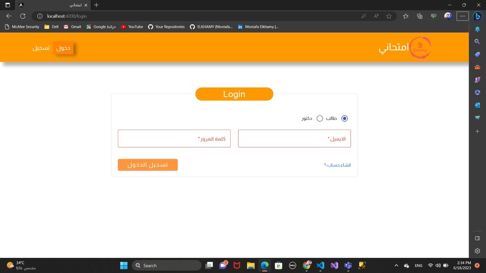Open the sidebar notifications bell
The height and width of the screenshot is (273, 486).
point(477,29)
